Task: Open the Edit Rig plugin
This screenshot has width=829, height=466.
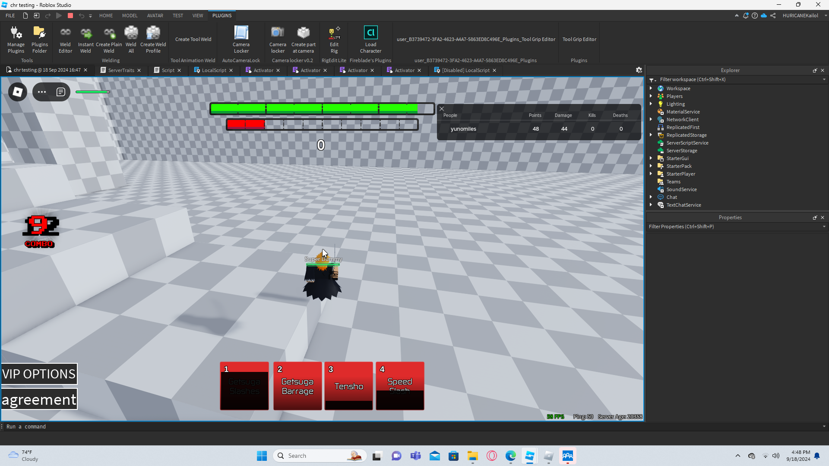Action: [x=334, y=39]
